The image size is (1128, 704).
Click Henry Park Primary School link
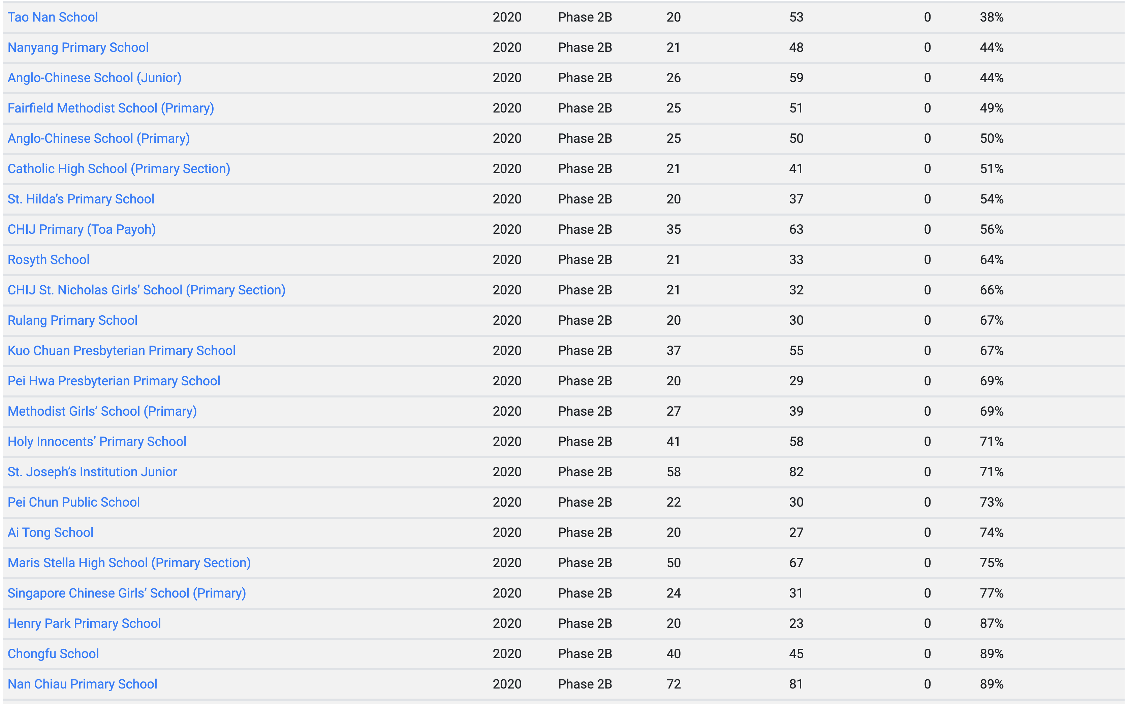tap(84, 623)
